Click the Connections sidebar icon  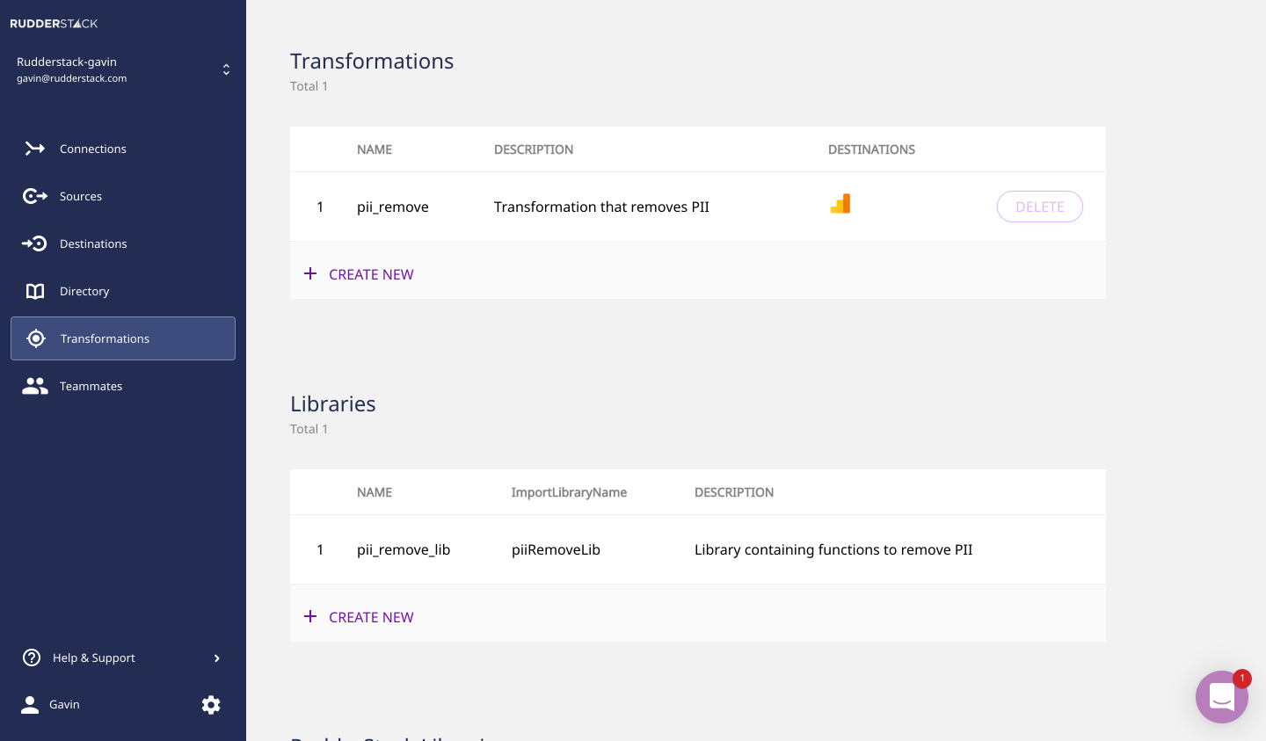coord(35,149)
